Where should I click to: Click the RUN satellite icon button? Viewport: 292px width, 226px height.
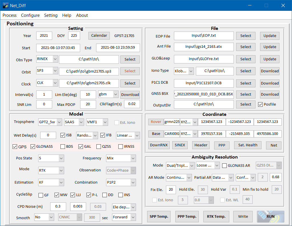click(x=271, y=217)
